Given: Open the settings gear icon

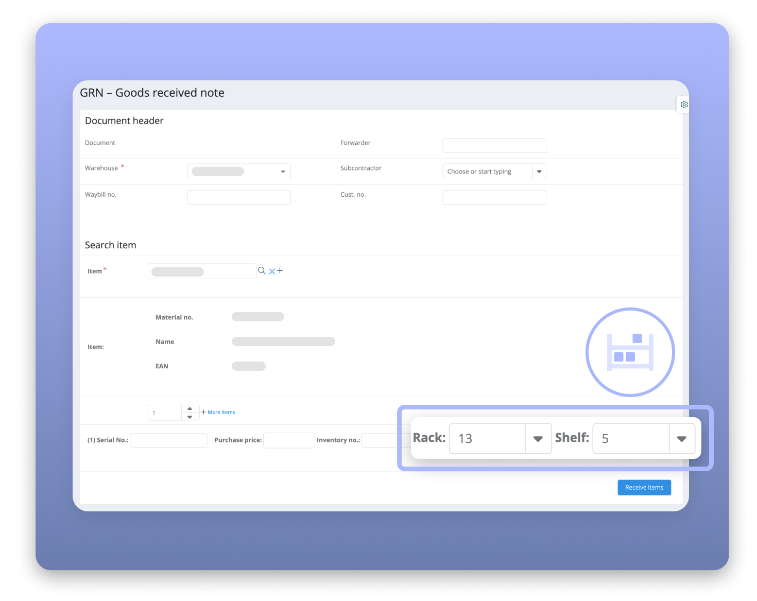Looking at the screenshot, I should click(x=684, y=105).
